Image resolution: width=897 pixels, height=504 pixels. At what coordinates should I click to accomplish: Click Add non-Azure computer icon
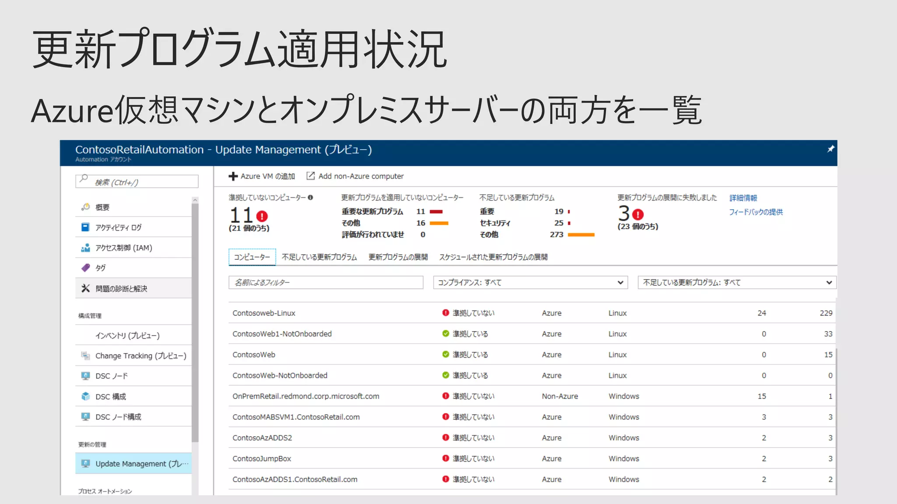point(311,176)
